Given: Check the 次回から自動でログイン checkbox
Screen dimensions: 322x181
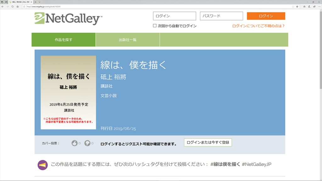Looking at the screenshot, I should (155, 26).
